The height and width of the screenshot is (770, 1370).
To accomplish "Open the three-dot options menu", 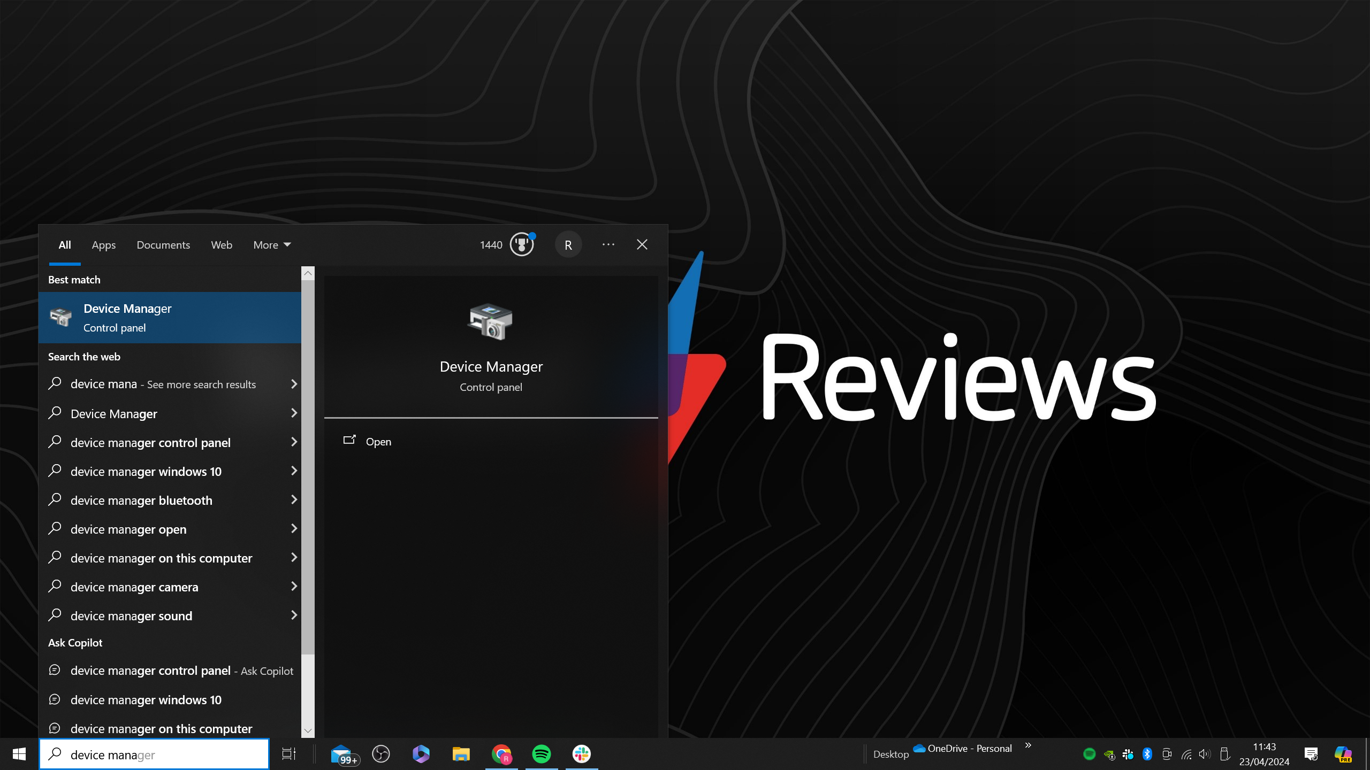I will click(608, 244).
